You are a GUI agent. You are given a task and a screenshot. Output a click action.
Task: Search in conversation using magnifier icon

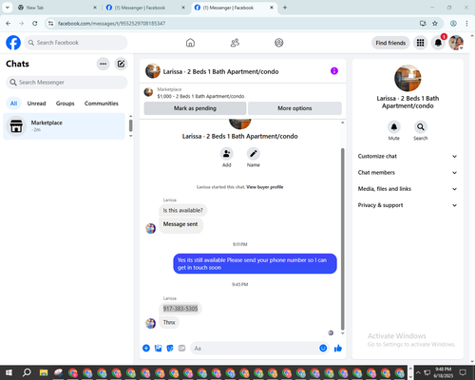click(421, 127)
